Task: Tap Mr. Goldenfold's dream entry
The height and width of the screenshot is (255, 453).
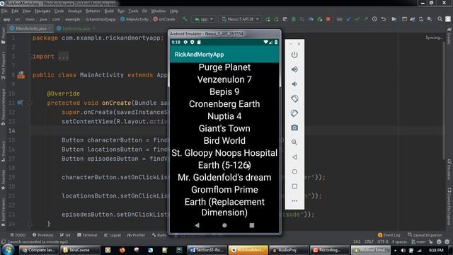Action: tap(224, 177)
